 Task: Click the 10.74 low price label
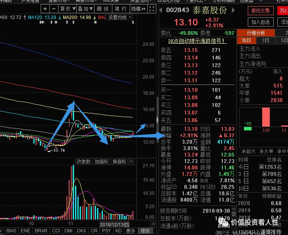point(59,150)
